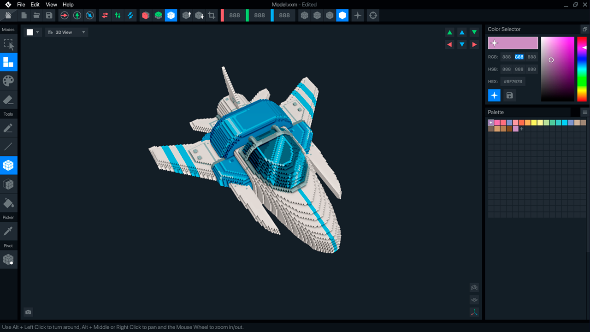Toggle blue Z-axis mirror mode
Viewport: 590px width, 332px height.
pyautogui.click(x=130, y=15)
